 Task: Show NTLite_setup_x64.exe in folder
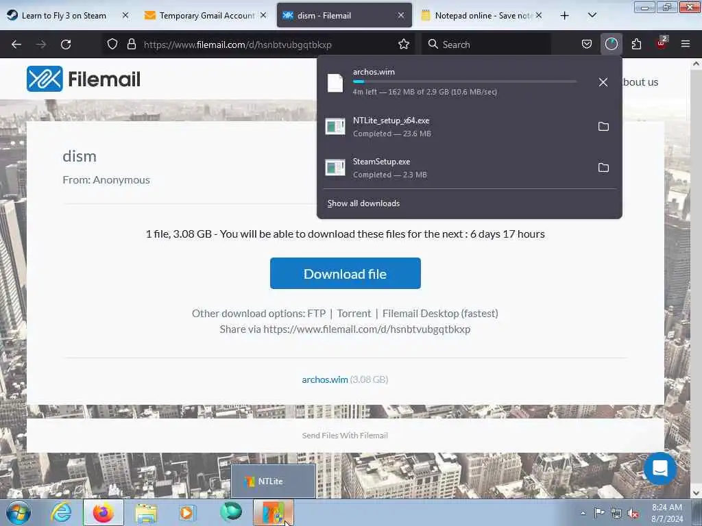click(x=603, y=127)
